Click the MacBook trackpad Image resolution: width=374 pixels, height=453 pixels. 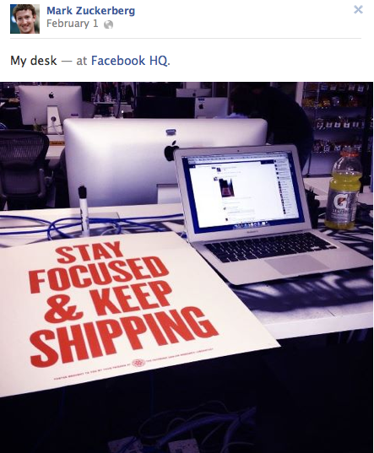[296, 264]
